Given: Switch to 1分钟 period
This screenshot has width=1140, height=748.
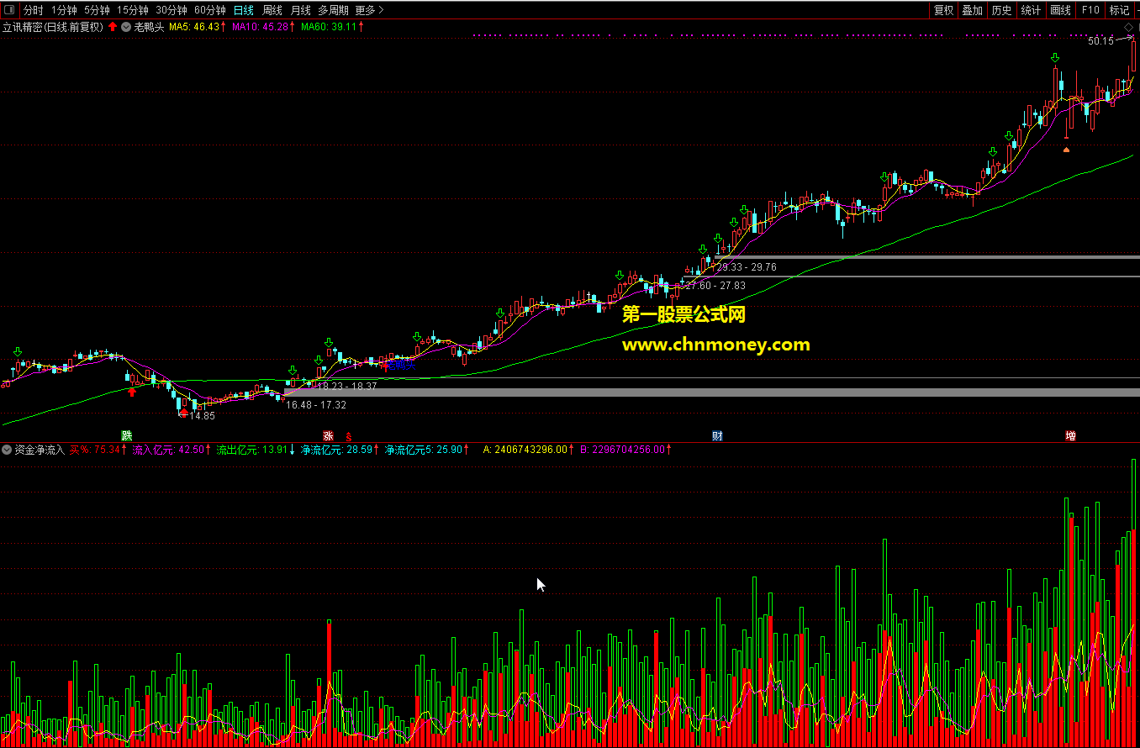Looking at the screenshot, I should [x=64, y=10].
